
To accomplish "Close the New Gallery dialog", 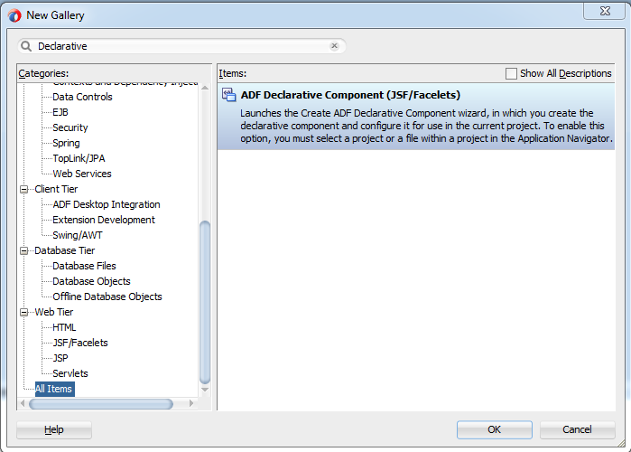I will click(605, 11).
